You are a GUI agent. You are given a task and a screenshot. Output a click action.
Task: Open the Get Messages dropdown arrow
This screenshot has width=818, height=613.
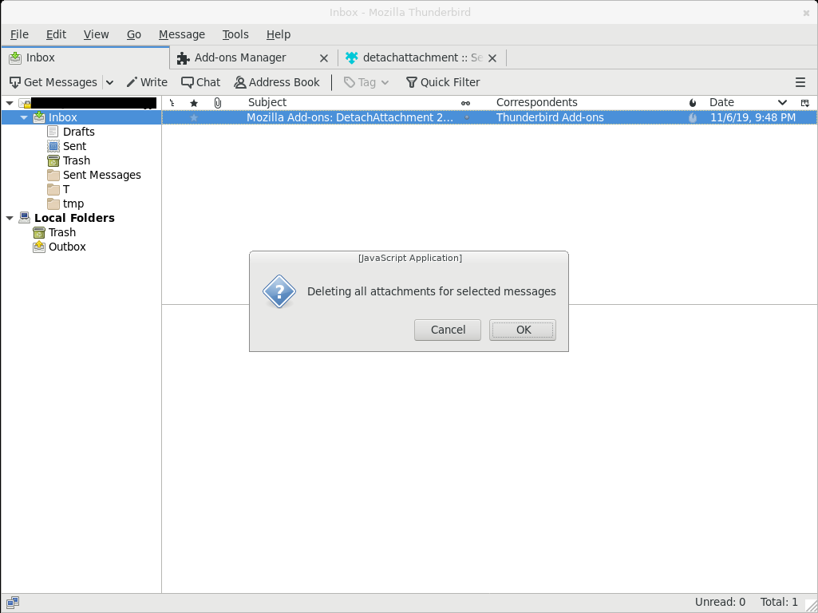109,82
